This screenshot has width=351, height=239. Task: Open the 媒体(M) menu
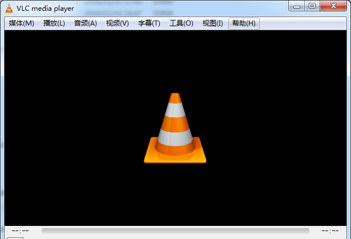click(21, 23)
